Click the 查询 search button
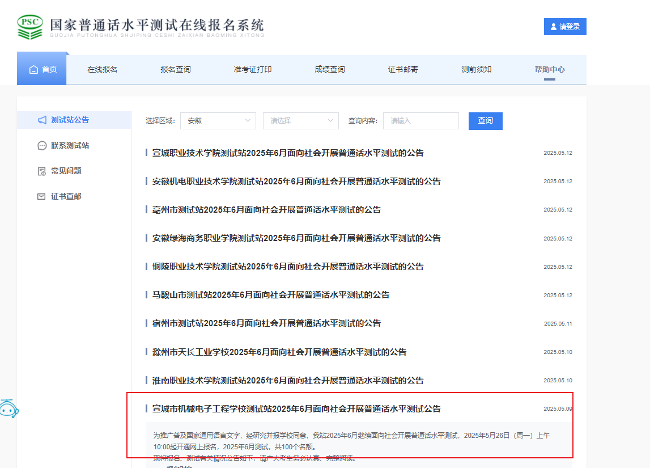 point(486,121)
